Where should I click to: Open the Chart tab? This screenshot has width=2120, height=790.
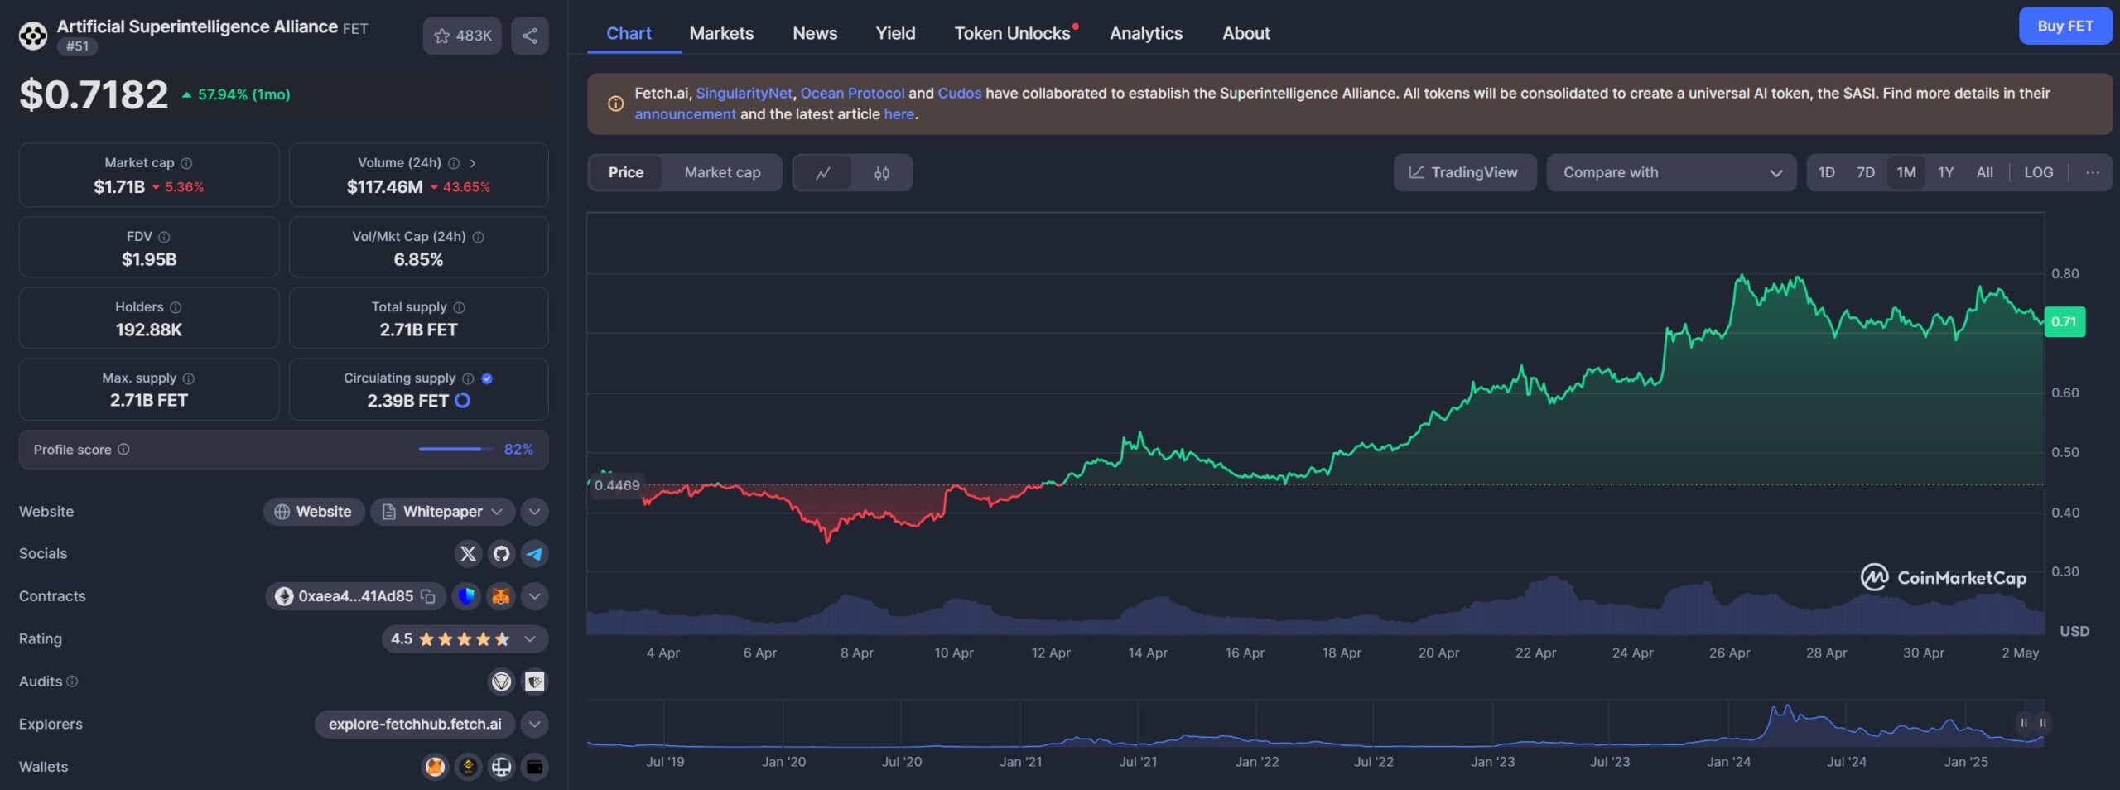[629, 33]
